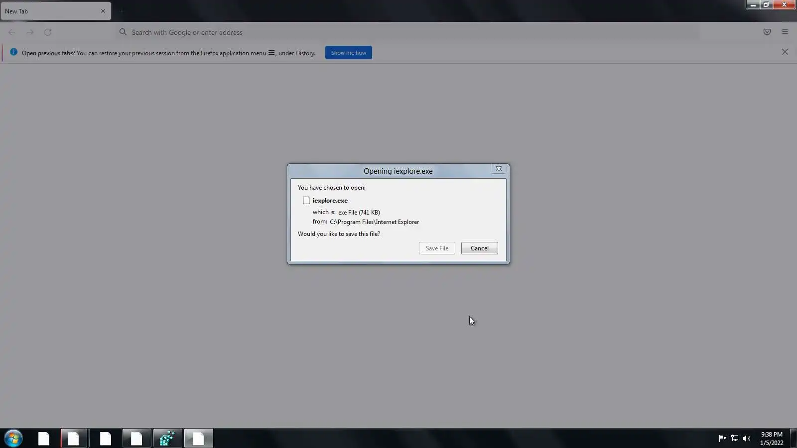Cancel the file download dialog
Image resolution: width=797 pixels, height=448 pixels.
pos(480,248)
